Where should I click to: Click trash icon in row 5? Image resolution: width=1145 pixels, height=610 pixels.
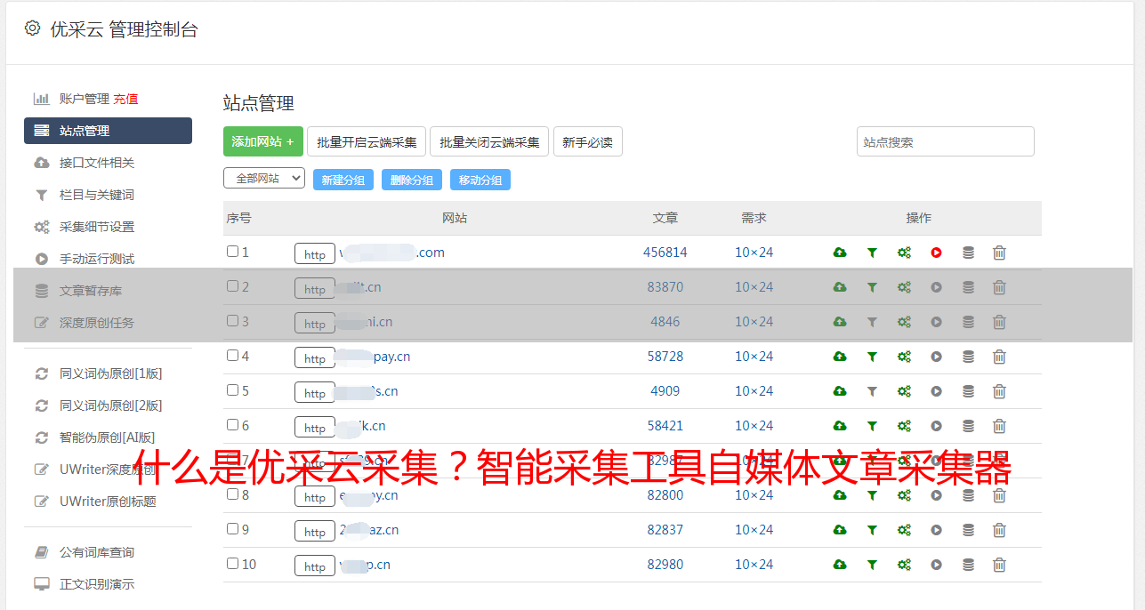pyautogui.click(x=999, y=391)
